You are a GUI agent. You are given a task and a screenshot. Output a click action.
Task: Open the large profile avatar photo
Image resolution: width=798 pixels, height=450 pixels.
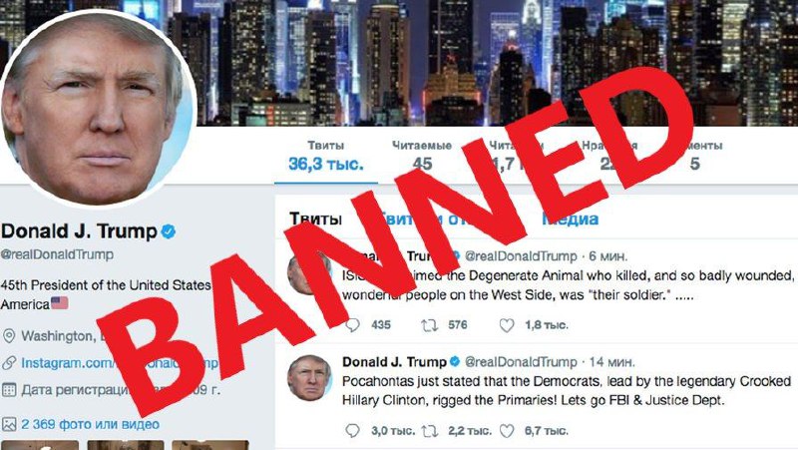coord(98,109)
